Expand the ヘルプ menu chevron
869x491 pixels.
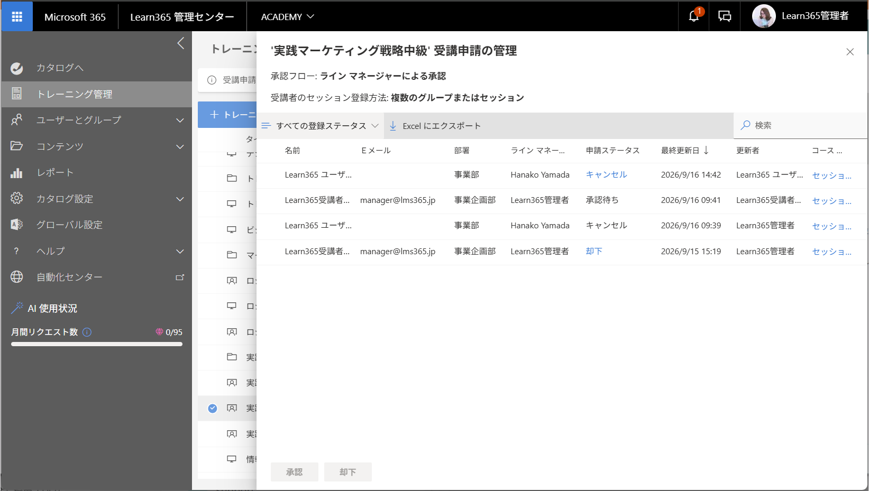coord(180,251)
